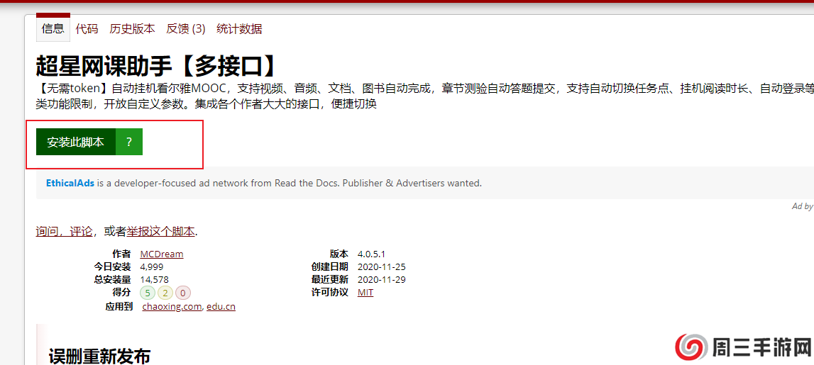
Task: Click the 'Ad by' label beside the ad
Action: pyautogui.click(x=802, y=206)
